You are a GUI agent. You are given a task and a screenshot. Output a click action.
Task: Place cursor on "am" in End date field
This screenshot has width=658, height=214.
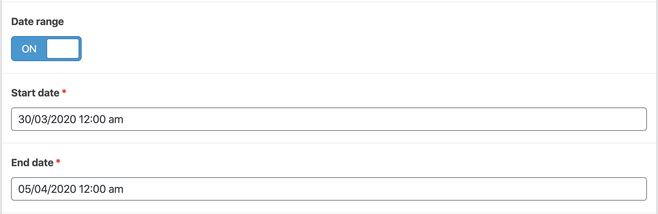click(116, 189)
